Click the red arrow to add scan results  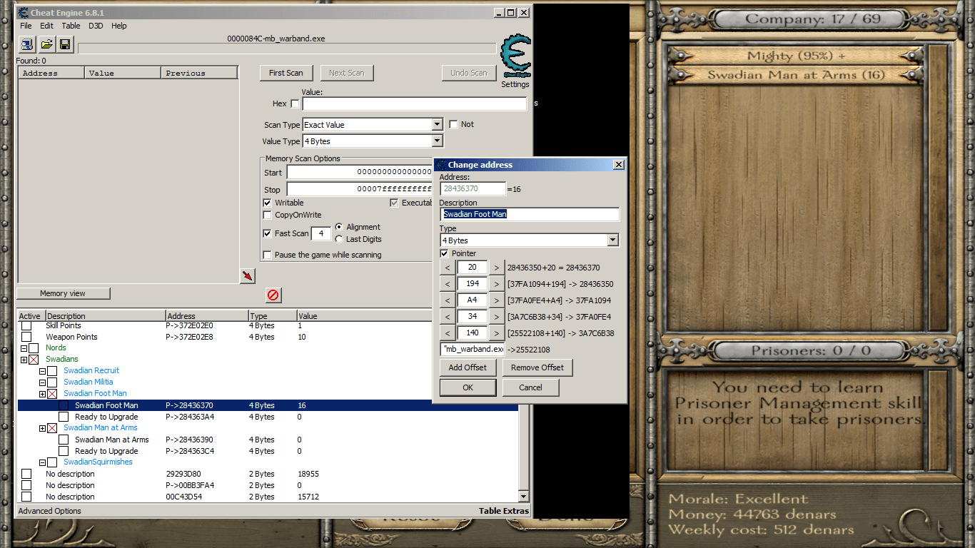[x=247, y=275]
